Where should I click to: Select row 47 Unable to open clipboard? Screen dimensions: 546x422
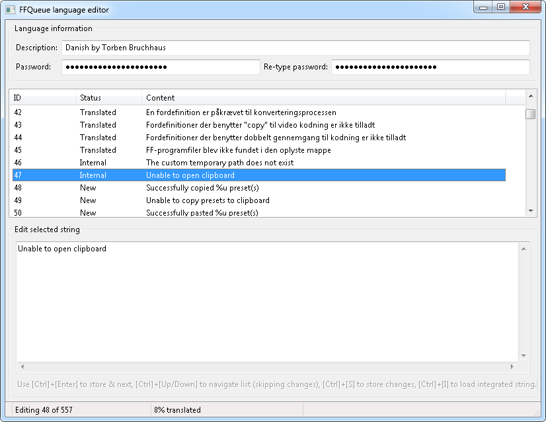[x=258, y=175]
